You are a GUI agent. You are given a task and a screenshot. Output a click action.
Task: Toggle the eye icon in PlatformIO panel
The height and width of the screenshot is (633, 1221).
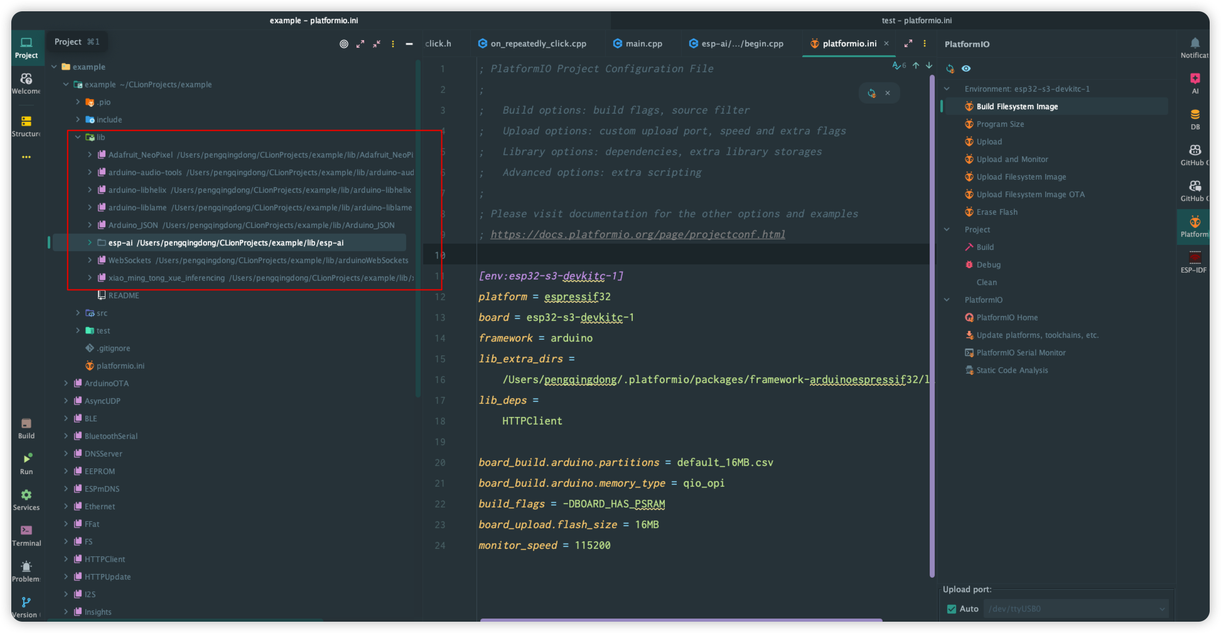pos(966,68)
